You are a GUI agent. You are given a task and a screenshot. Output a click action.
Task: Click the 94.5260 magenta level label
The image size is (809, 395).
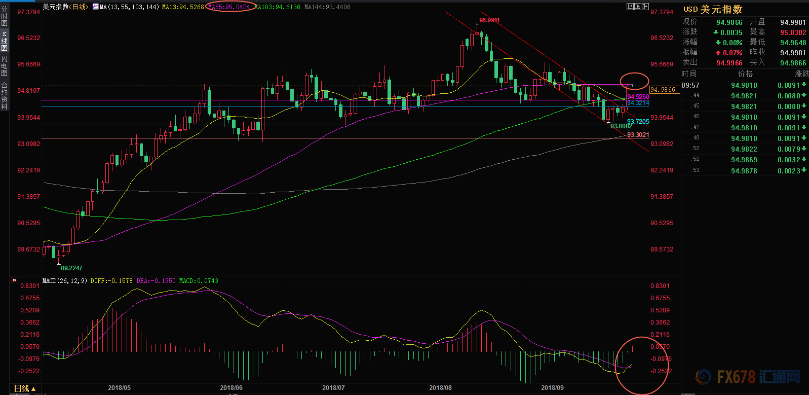(638, 96)
